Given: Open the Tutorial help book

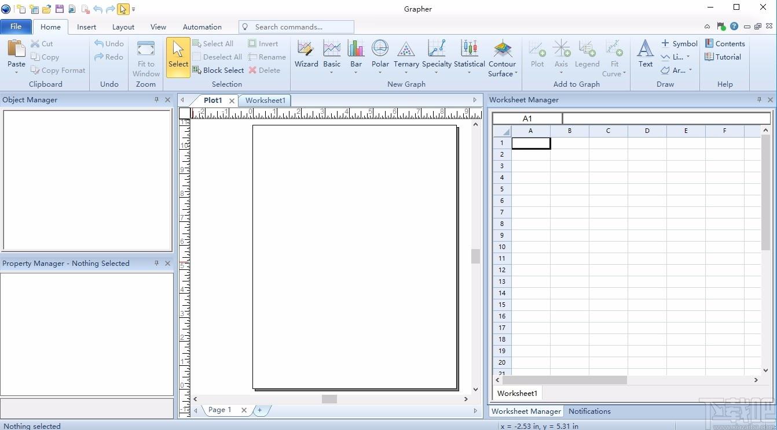Looking at the screenshot, I should point(723,57).
